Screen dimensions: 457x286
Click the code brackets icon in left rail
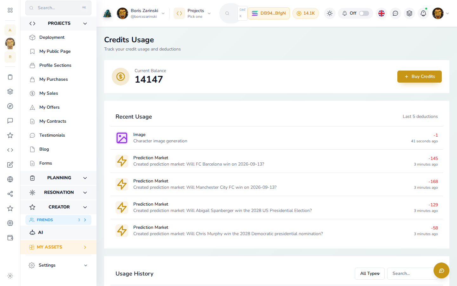(10, 150)
